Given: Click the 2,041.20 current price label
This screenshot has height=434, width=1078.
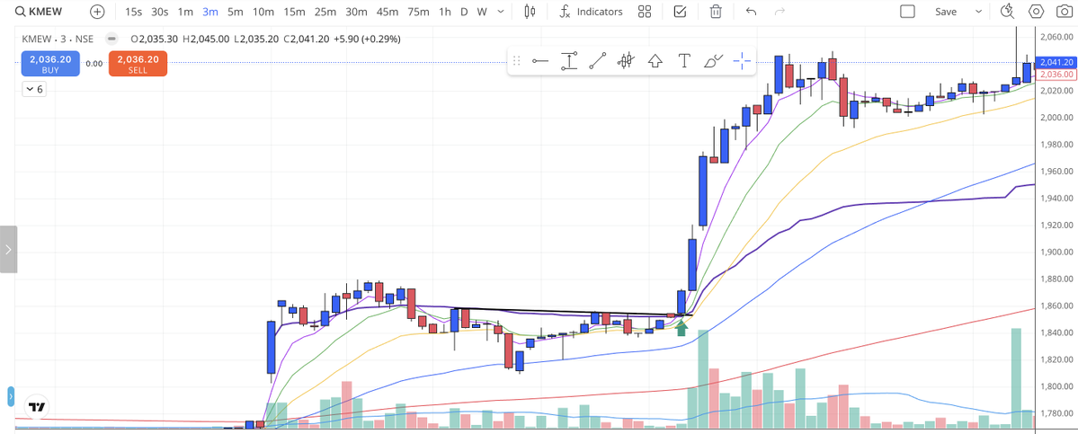Looking at the screenshot, I should (1057, 62).
